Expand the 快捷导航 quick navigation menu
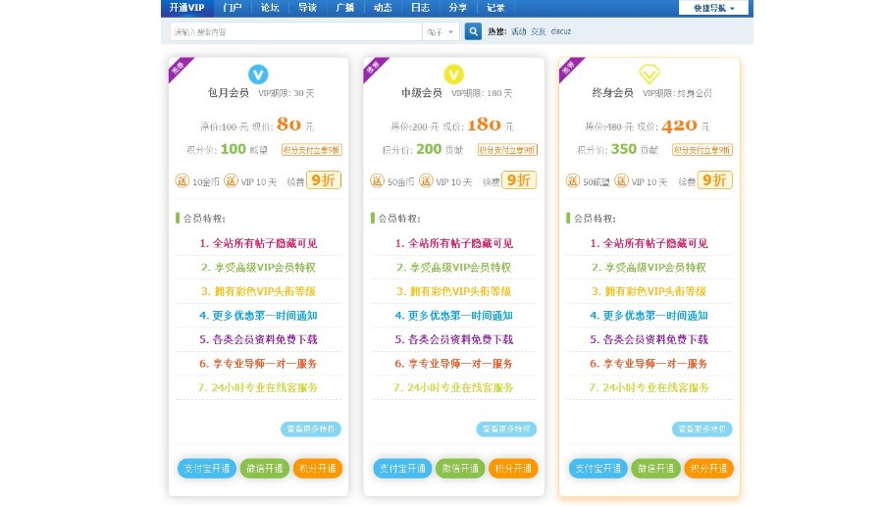The height and width of the screenshot is (506, 883). (713, 8)
